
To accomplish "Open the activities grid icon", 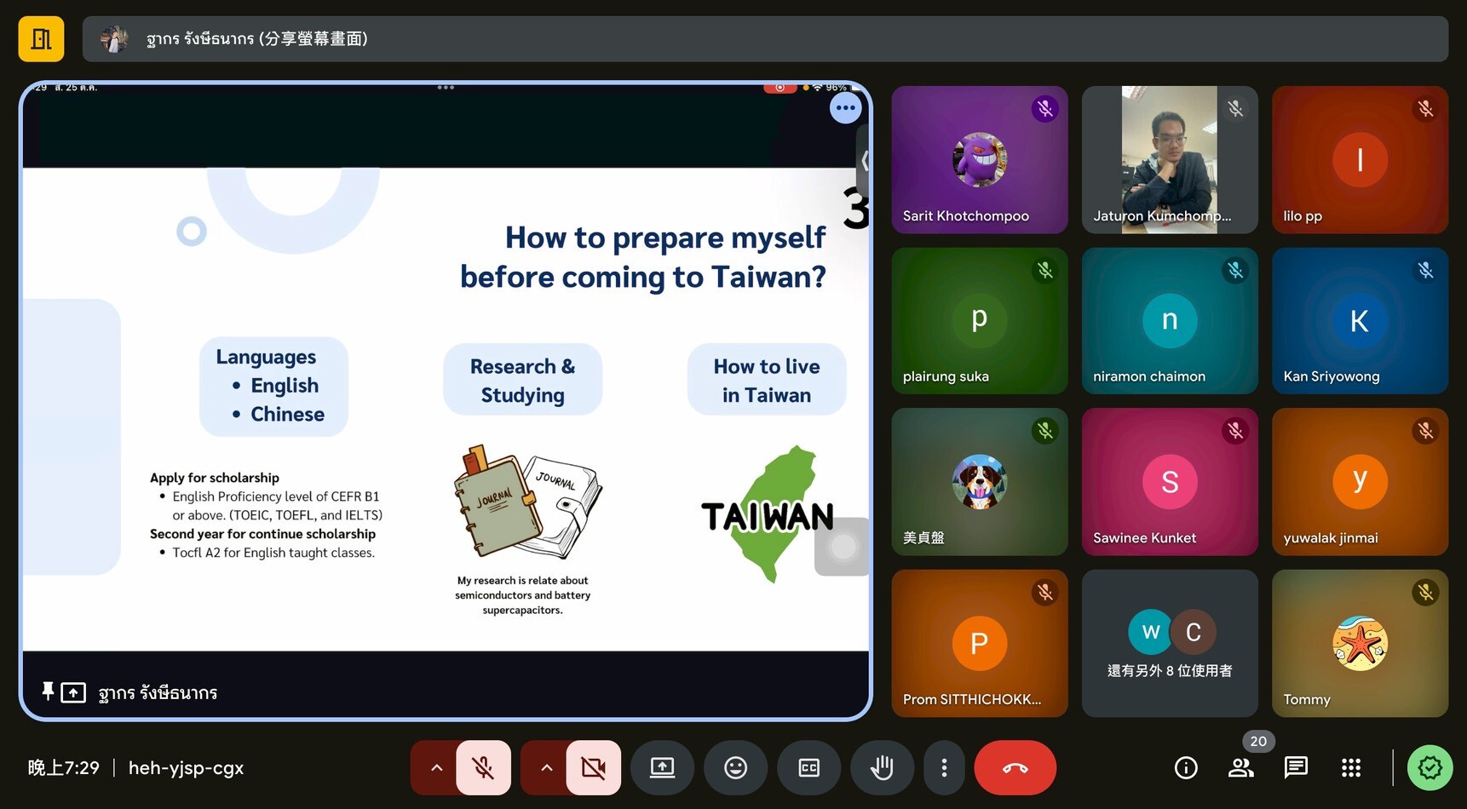I will [1351, 768].
